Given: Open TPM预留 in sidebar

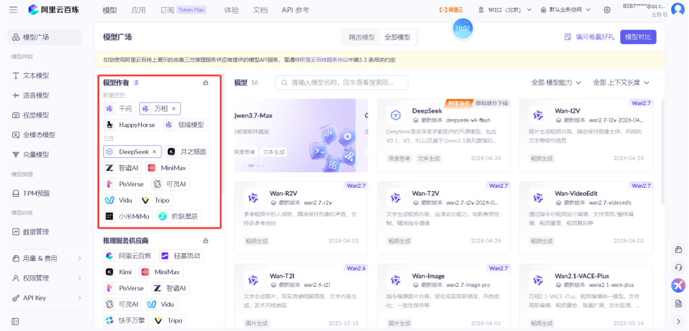Looking at the screenshot, I should point(45,193).
